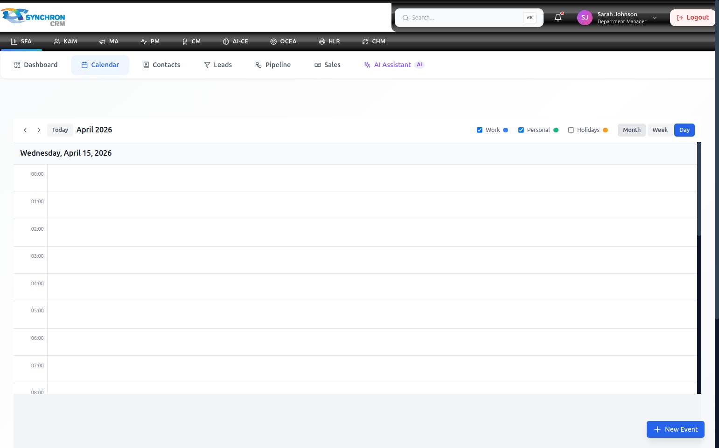The height and width of the screenshot is (448, 719).
Task: Open the HLR module
Action: point(329,41)
